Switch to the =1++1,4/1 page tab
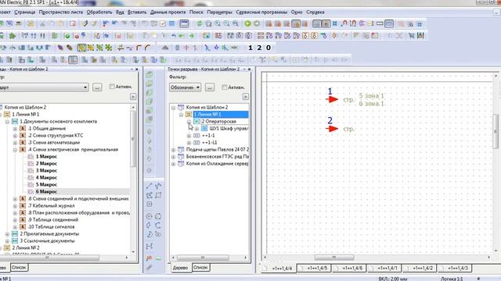This screenshot has height=281, width=501. pyautogui.click(x=384, y=269)
